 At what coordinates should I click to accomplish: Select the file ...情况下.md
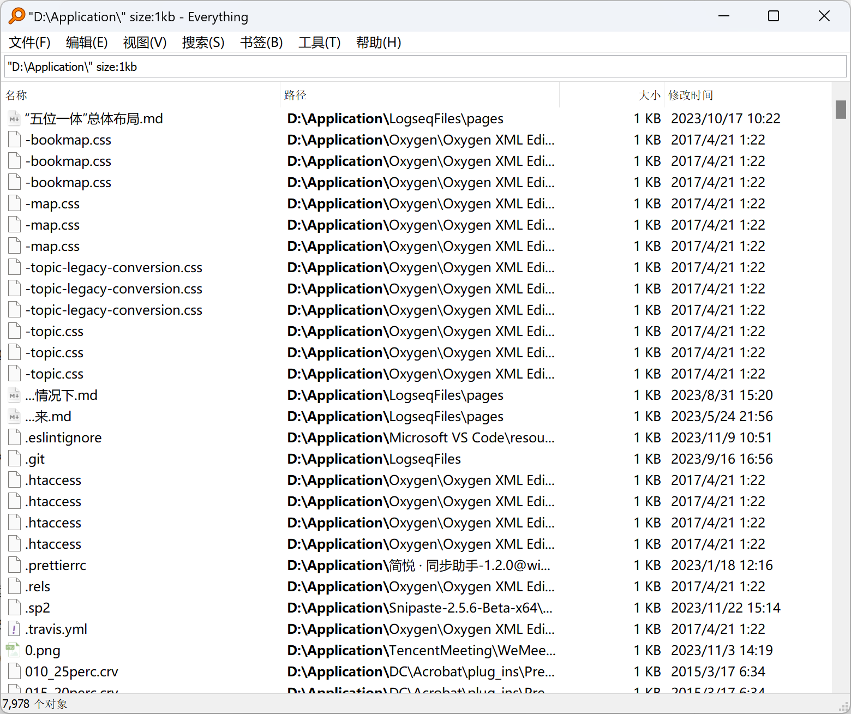point(61,395)
